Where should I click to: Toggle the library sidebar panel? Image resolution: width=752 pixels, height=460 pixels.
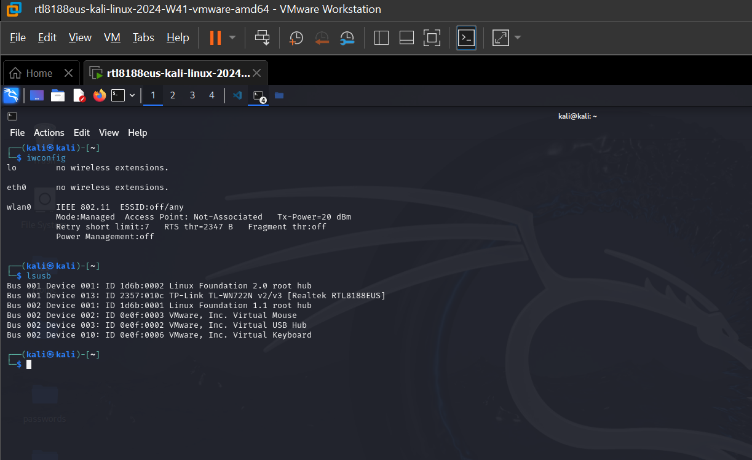(381, 38)
